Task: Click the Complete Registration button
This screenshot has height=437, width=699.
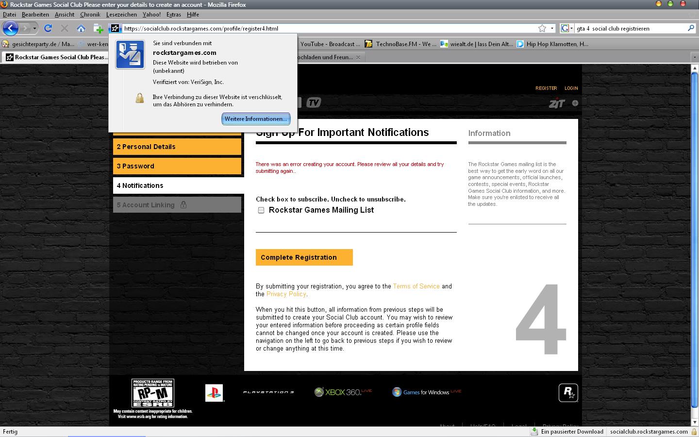Action: coord(304,257)
